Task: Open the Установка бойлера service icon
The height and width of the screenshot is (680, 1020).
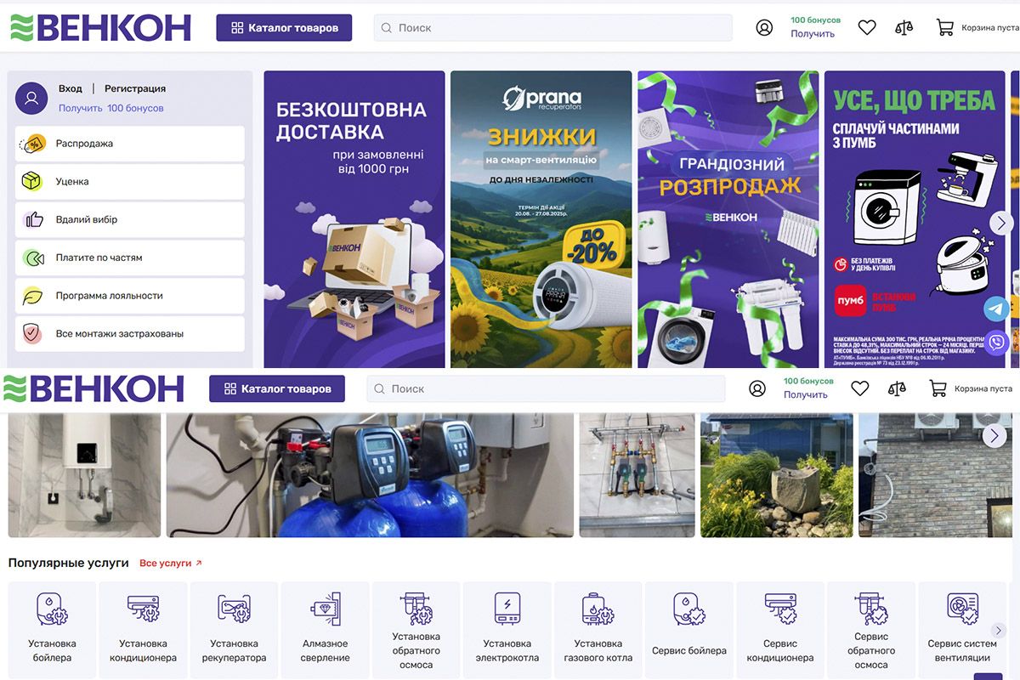Action: 51,625
